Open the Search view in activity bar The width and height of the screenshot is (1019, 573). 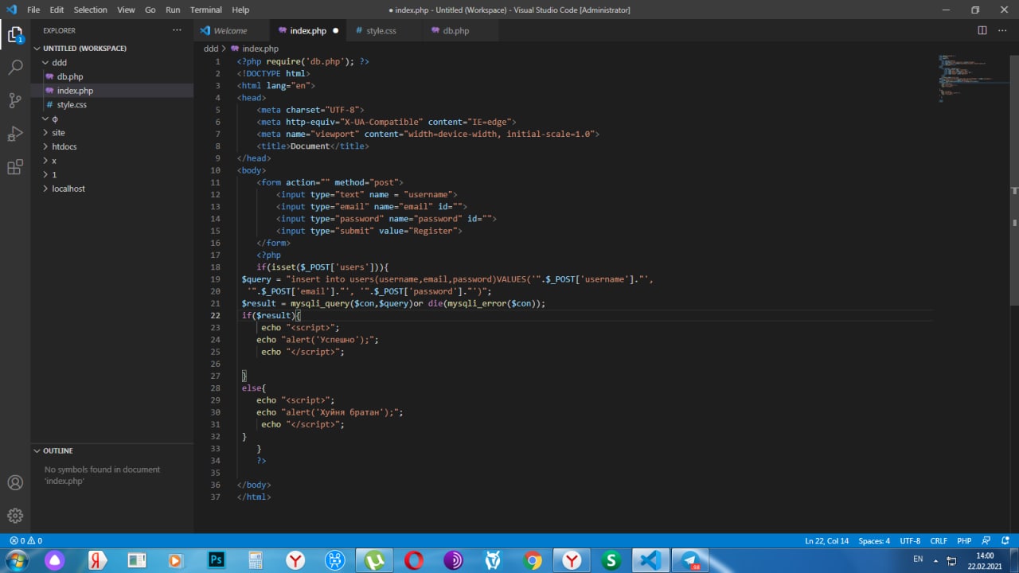click(x=15, y=67)
